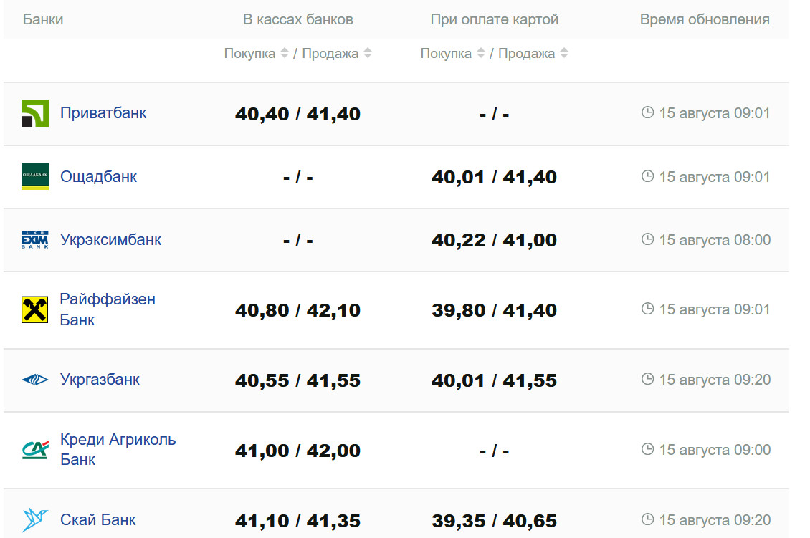The image size is (810, 538).
Task: Sort bank cash desk Покупка column
Action: tap(285, 54)
